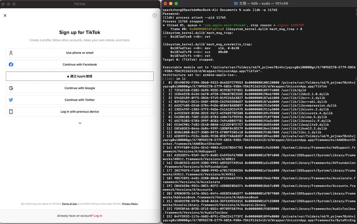This screenshot has width=357, height=224.
Task: Click Target 0: (TikTok) stopped line
Action: tap(188, 60)
